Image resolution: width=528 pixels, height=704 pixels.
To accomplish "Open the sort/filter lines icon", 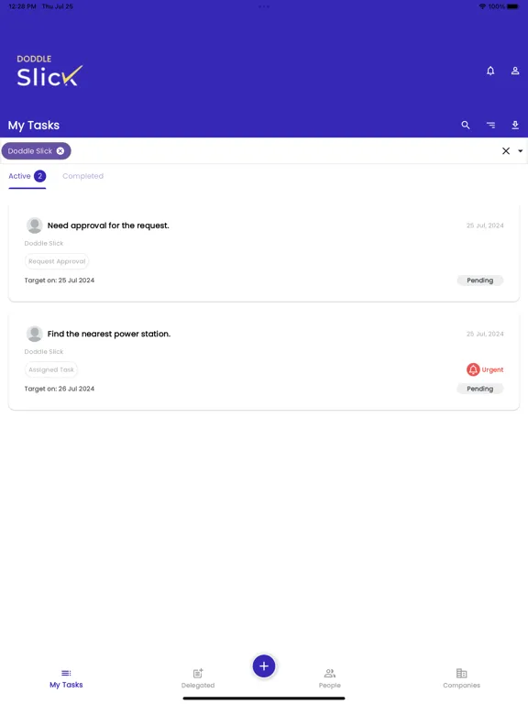I will tap(490, 126).
